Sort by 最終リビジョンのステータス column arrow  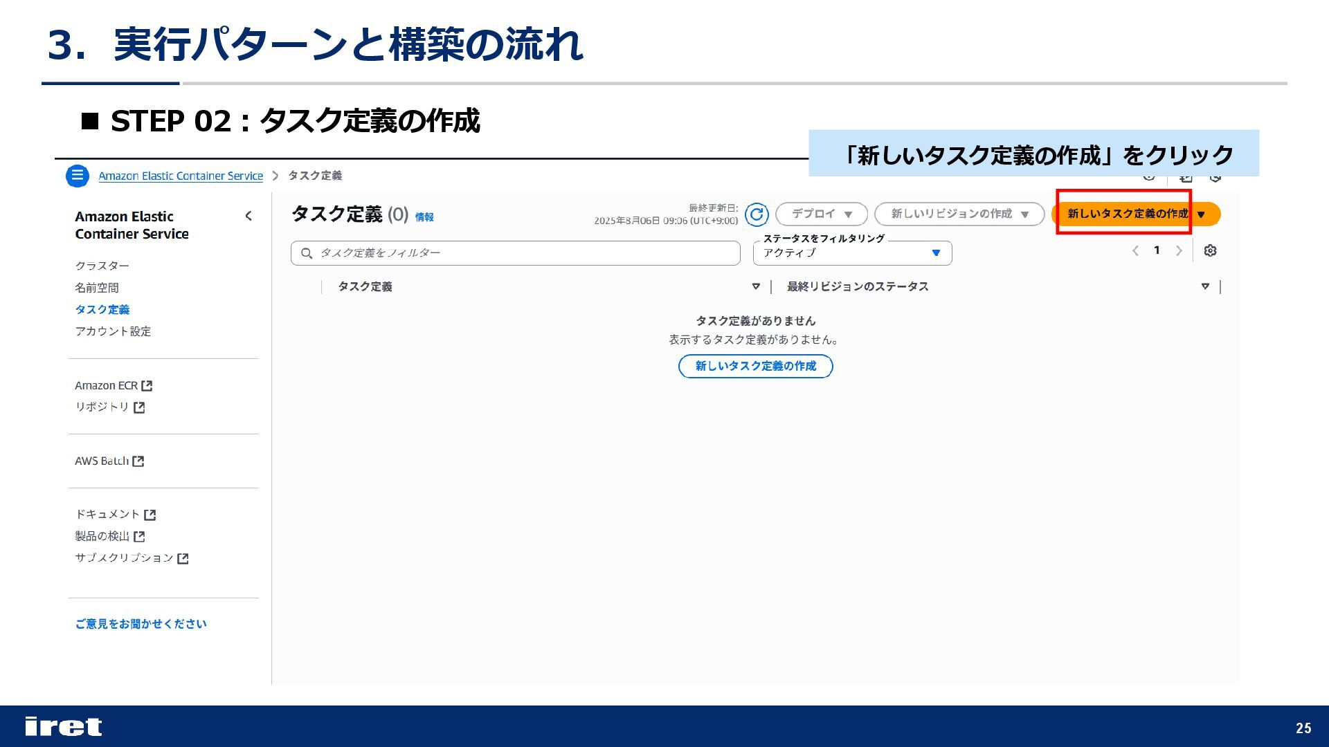tap(1205, 286)
